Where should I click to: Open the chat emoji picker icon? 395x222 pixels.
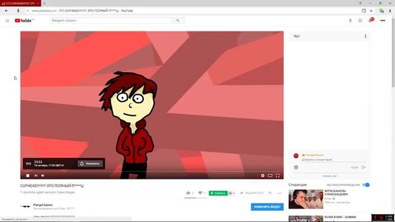click(x=296, y=167)
